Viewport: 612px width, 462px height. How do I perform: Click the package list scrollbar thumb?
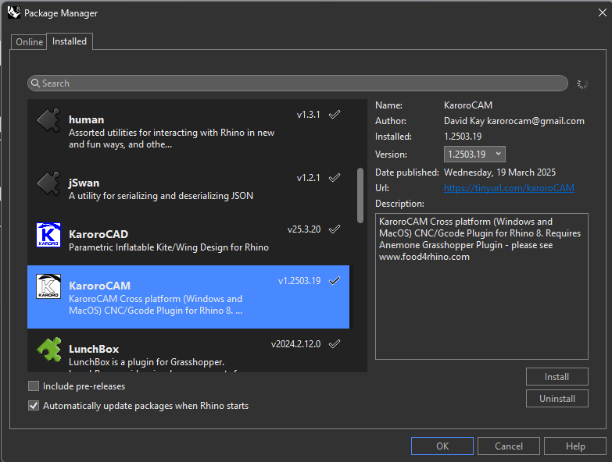click(360, 196)
